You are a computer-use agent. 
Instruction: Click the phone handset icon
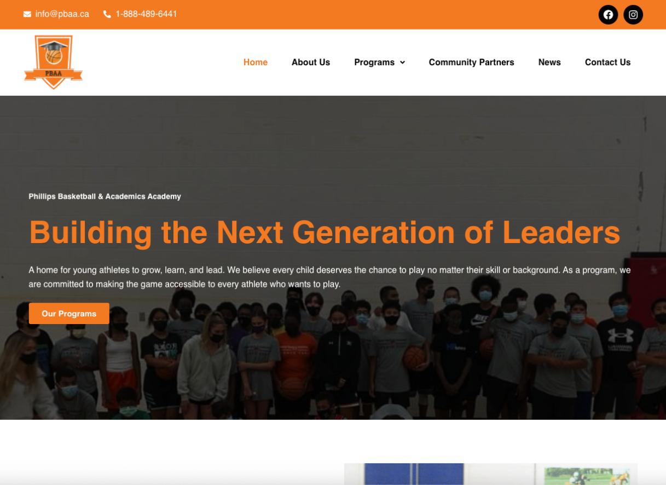[107, 14]
